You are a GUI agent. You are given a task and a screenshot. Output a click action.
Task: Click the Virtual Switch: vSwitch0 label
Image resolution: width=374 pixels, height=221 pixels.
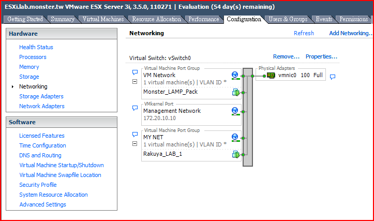[160, 58]
